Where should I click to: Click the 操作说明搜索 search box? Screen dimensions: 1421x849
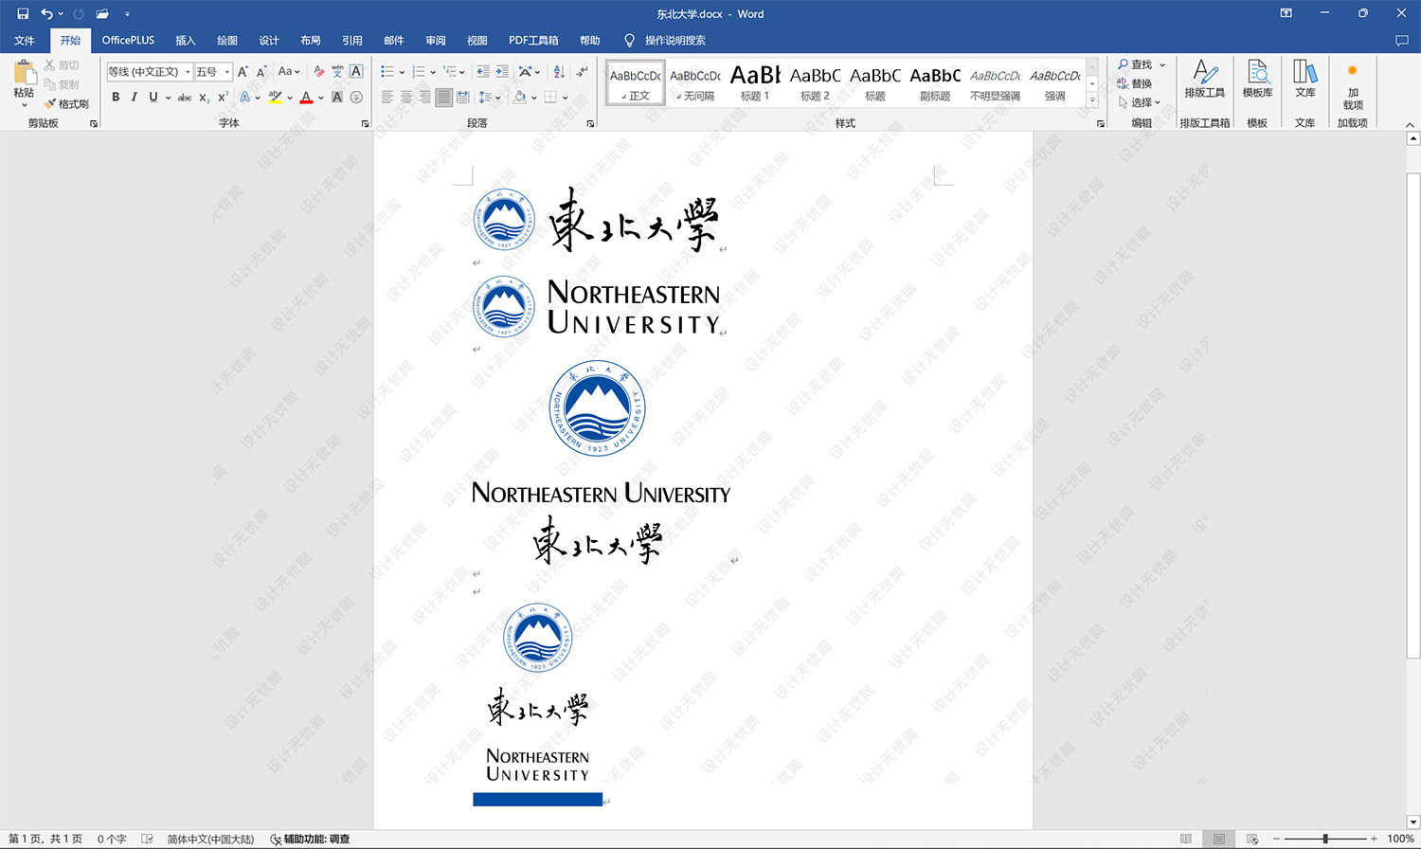(675, 41)
